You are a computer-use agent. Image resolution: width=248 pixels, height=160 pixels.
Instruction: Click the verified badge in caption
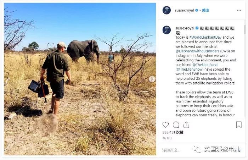click(x=197, y=28)
